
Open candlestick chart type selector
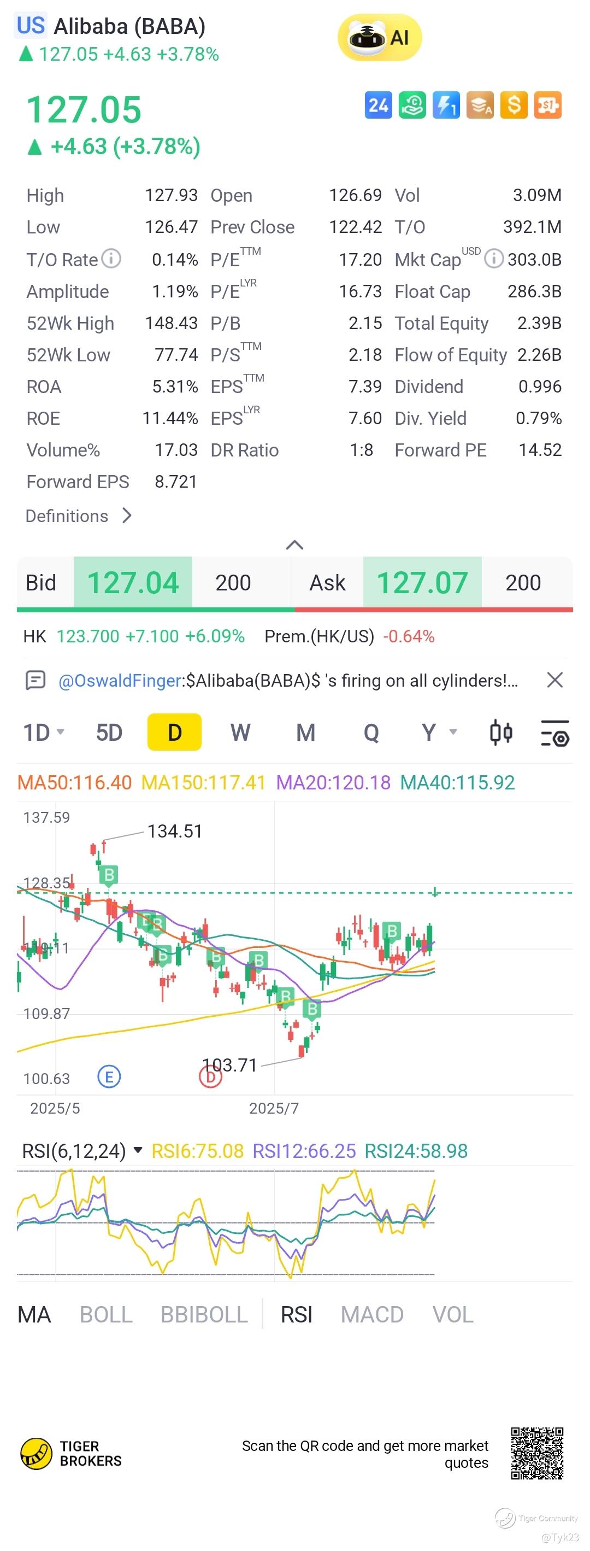[500, 733]
